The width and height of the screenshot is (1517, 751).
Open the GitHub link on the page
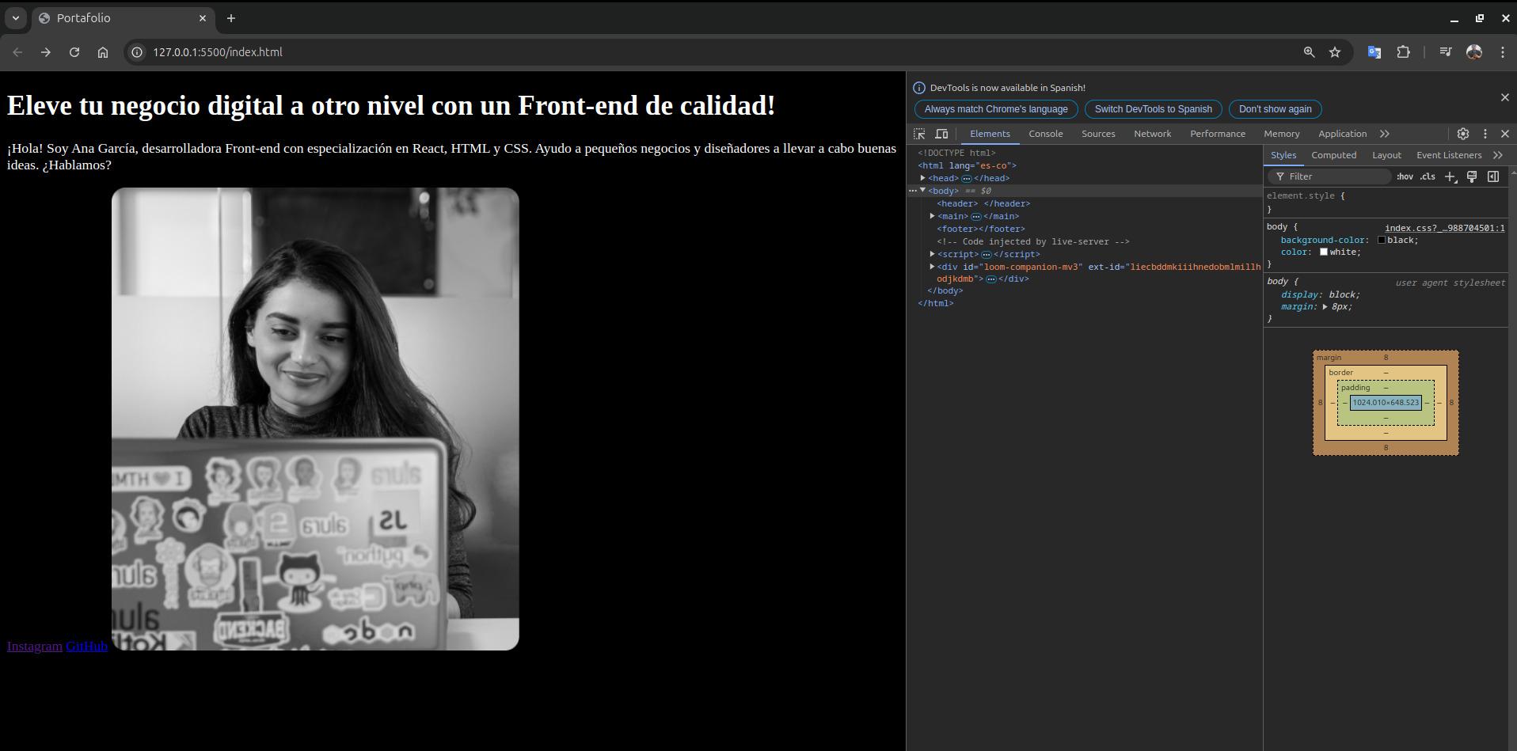[x=86, y=647]
